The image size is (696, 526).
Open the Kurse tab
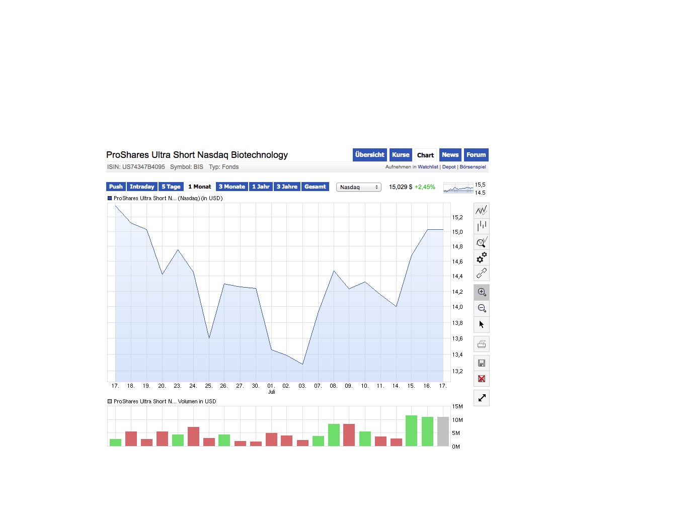(x=401, y=155)
